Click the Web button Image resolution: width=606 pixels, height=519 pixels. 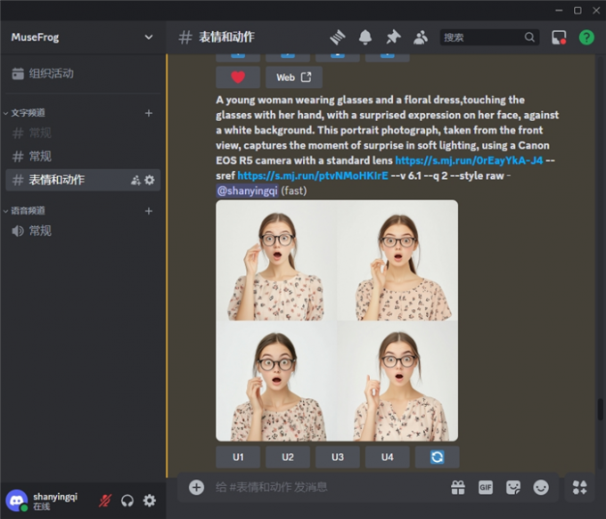click(294, 77)
